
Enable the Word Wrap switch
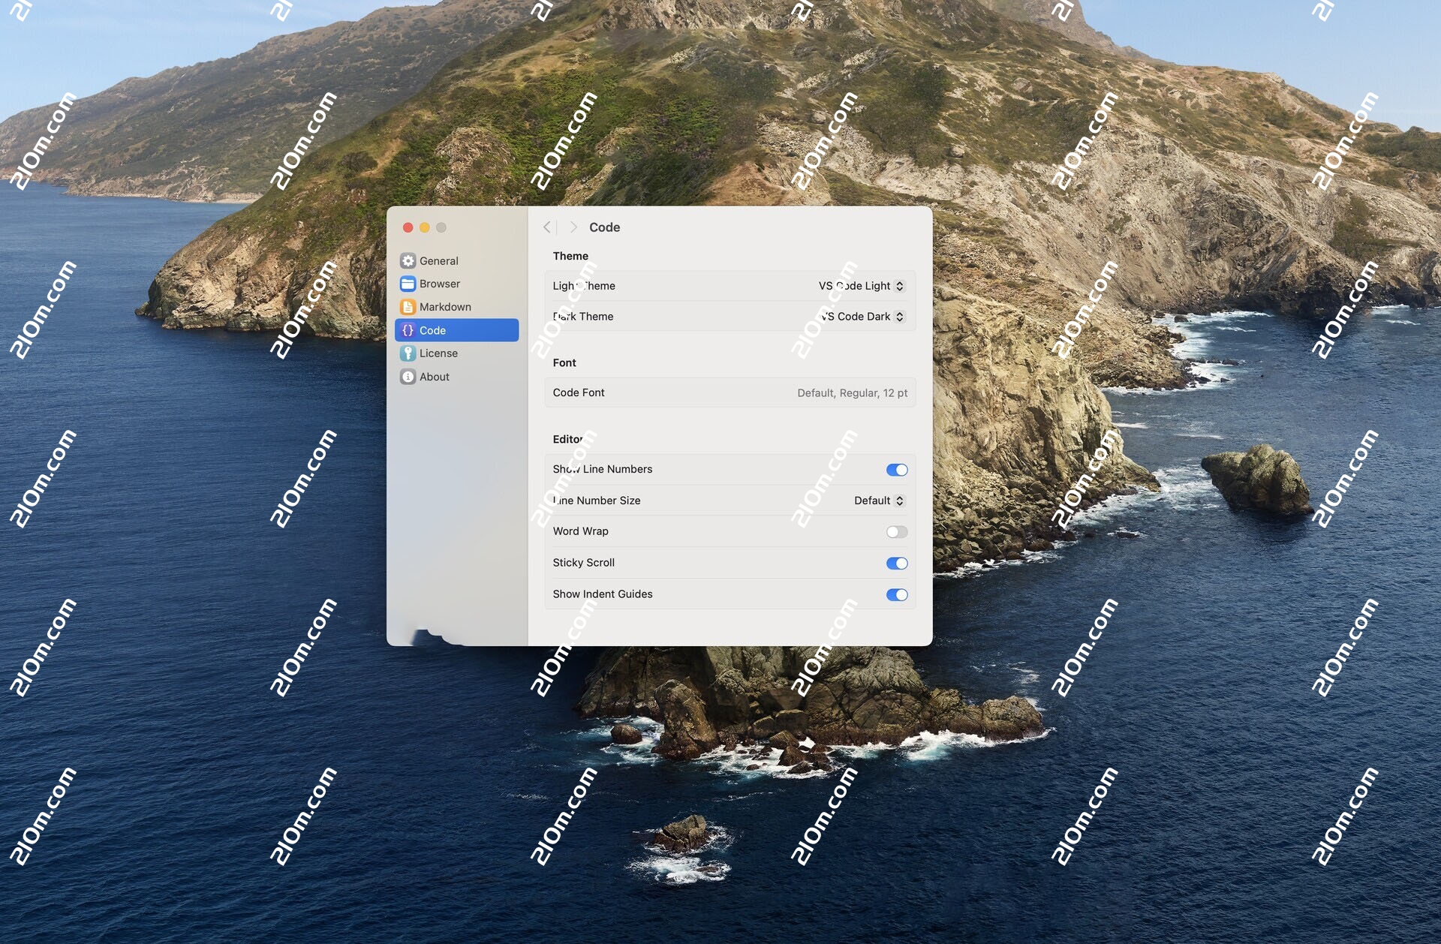point(897,532)
